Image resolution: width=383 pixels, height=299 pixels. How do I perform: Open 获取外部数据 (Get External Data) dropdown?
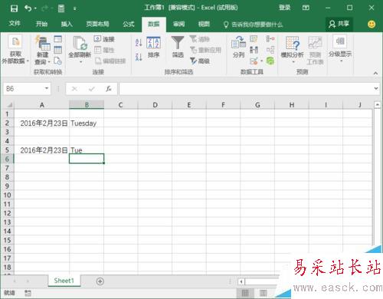(x=15, y=50)
